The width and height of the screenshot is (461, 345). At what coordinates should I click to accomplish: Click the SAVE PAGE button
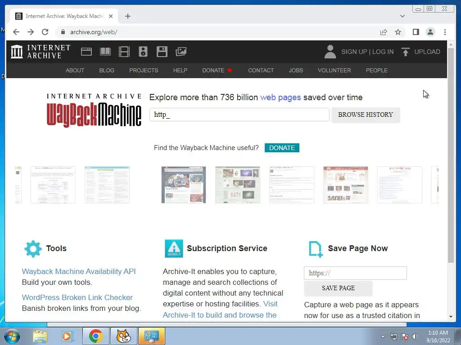point(338,288)
